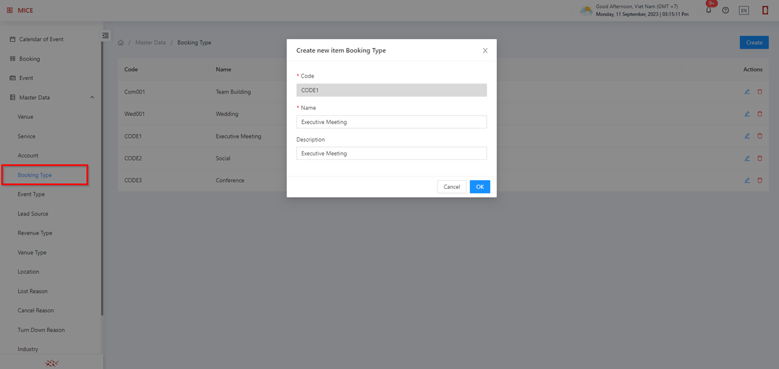Image resolution: width=779 pixels, height=369 pixels.
Task: Click the Wedding name cell
Action: [x=227, y=114]
